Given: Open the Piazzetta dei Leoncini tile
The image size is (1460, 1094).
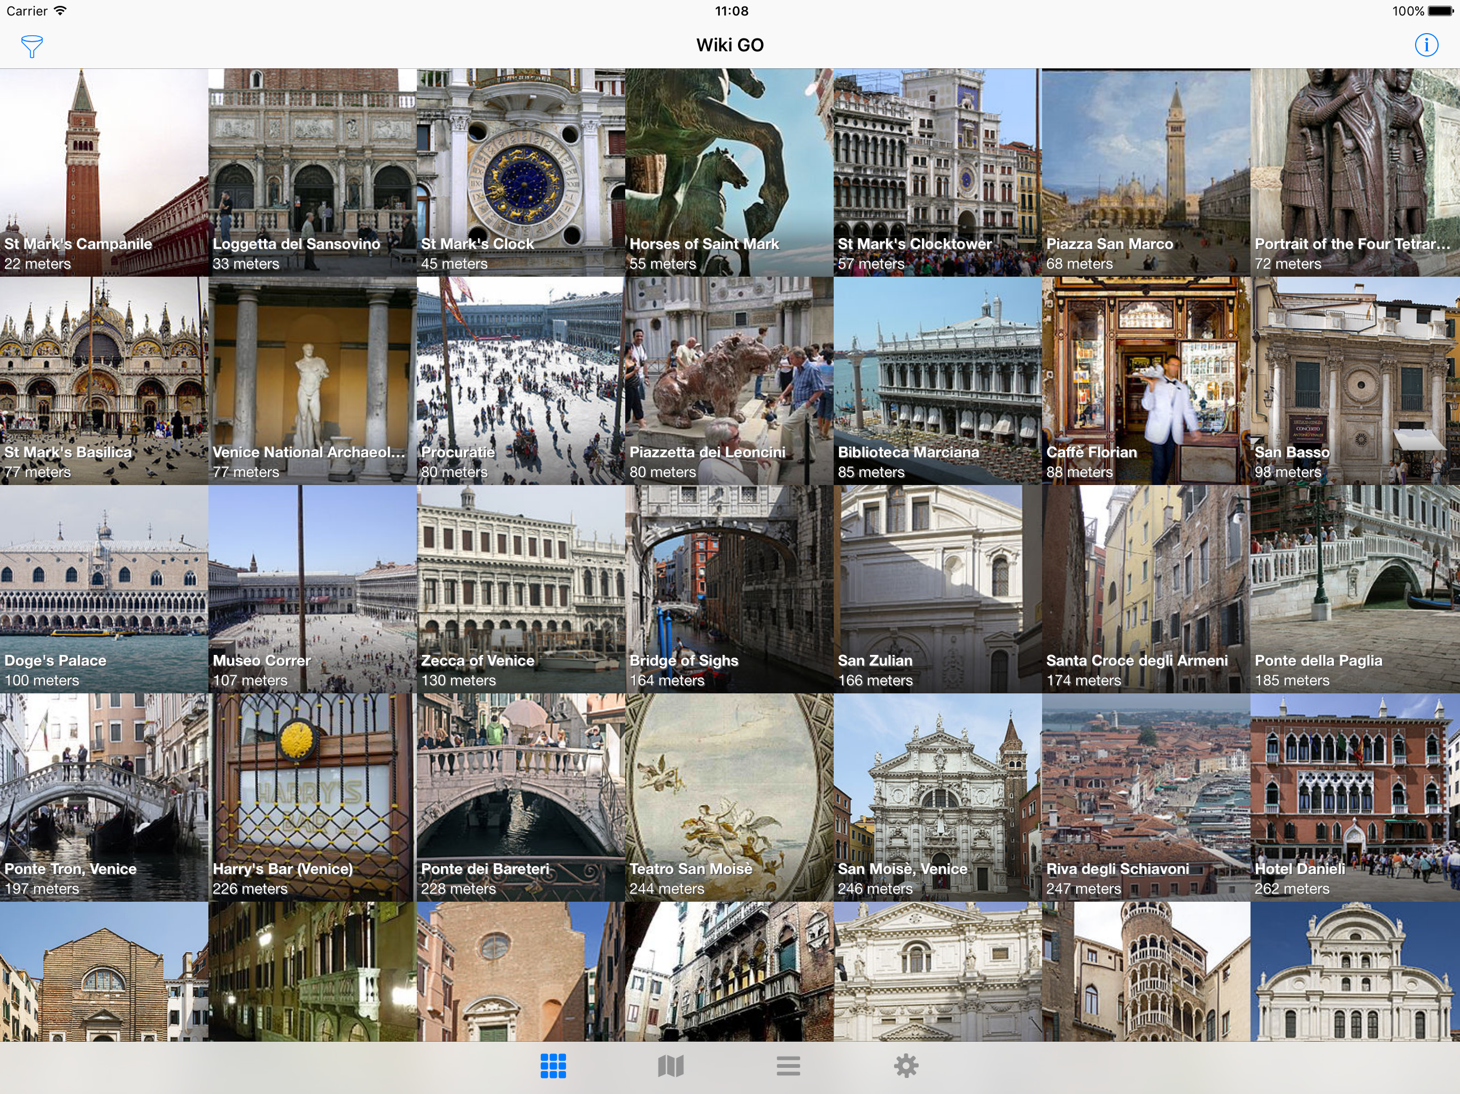Looking at the screenshot, I should (729, 381).
